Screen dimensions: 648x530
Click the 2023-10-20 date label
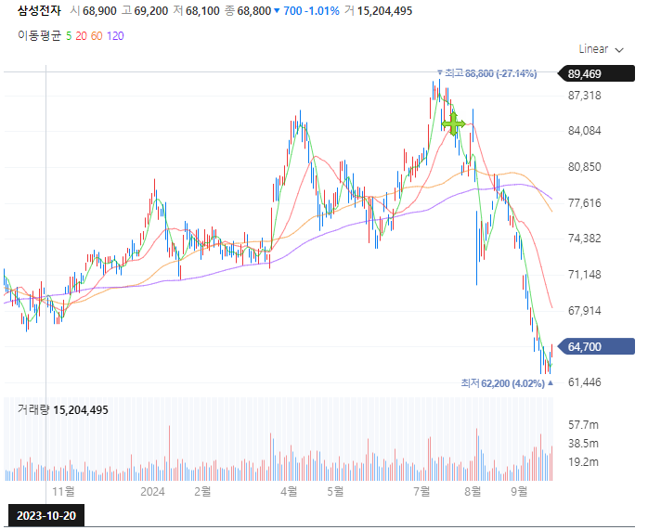45,514
